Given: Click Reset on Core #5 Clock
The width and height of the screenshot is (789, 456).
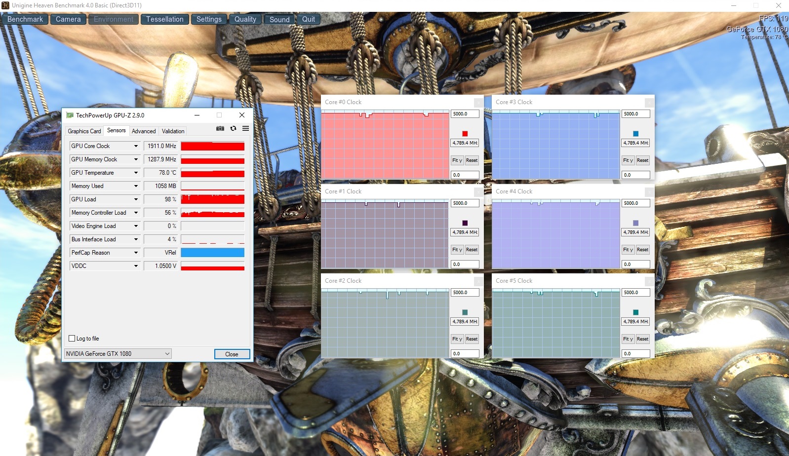Looking at the screenshot, I should click(643, 339).
